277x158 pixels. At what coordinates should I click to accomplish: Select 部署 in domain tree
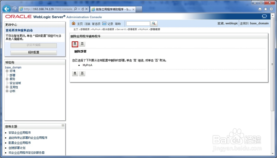tap(12, 75)
